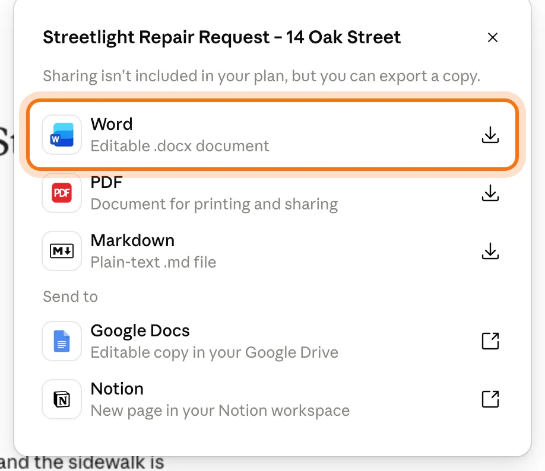This screenshot has width=545, height=471.
Task: Open Notion external link arrow icon
Action: [490, 399]
